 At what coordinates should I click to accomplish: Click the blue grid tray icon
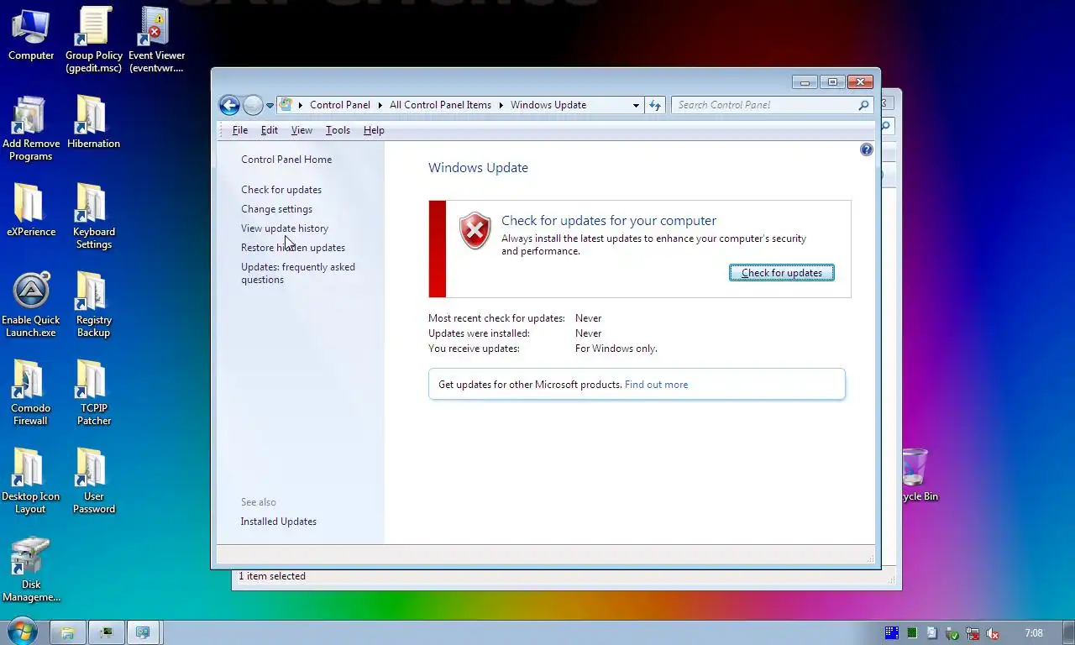[892, 633]
